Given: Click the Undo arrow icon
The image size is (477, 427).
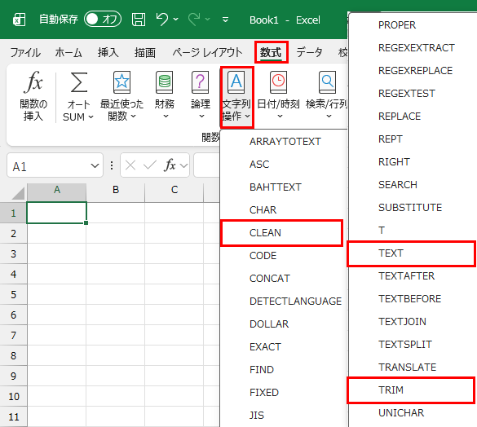Looking at the screenshot, I should (x=161, y=20).
